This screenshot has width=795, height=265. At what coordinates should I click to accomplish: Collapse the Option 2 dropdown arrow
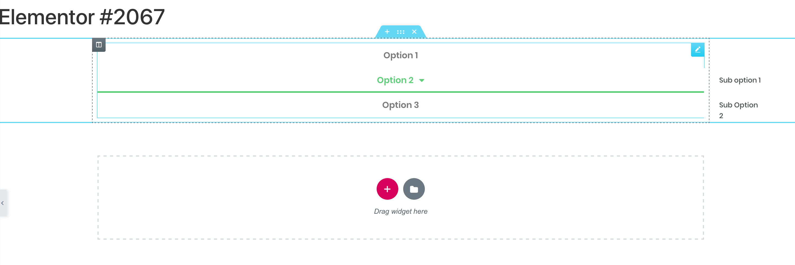422,80
